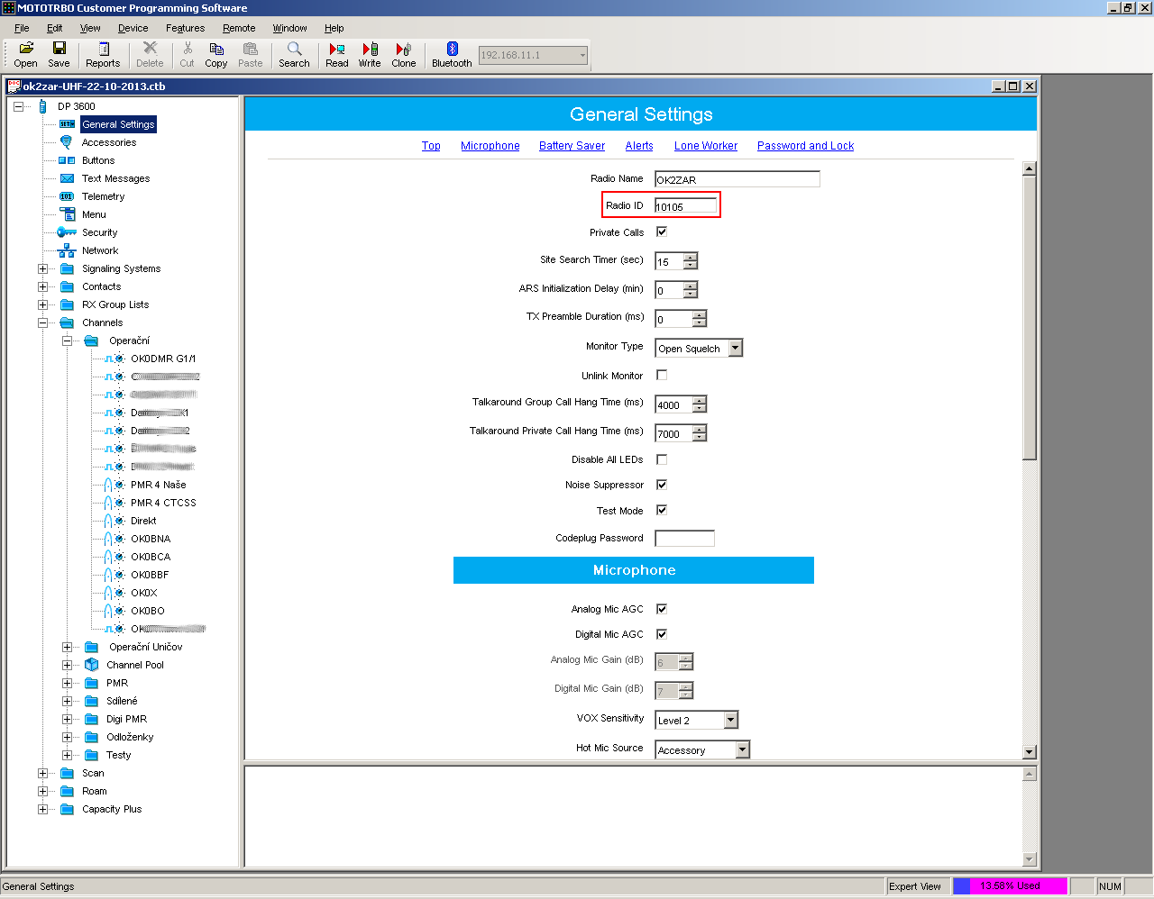Jump to Battery Saver link
The image size is (1154, 899).
[572, 146]
